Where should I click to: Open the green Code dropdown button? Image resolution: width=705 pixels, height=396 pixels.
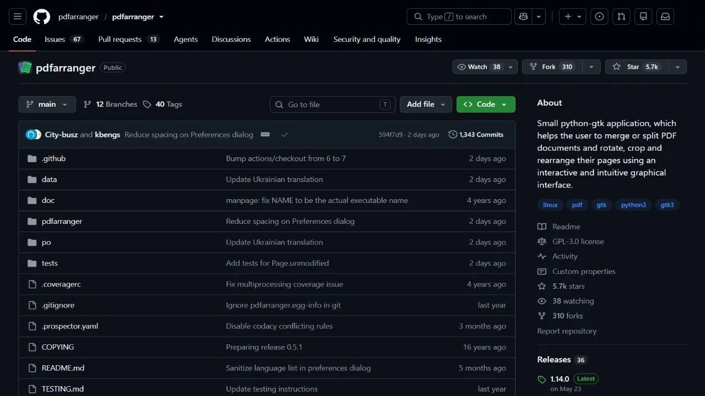click(x=486, y=105)
